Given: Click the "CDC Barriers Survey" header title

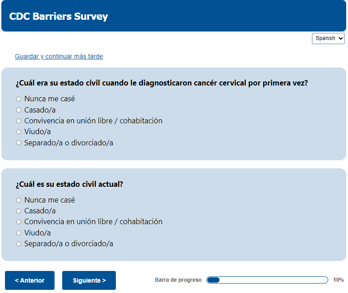Looking at the screenshot, I should 59,17.
